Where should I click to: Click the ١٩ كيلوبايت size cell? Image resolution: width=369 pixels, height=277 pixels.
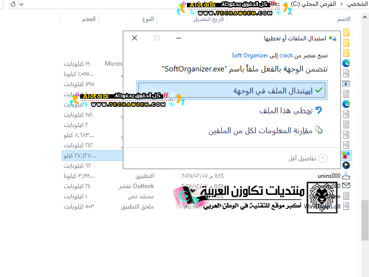pos(77,64)
